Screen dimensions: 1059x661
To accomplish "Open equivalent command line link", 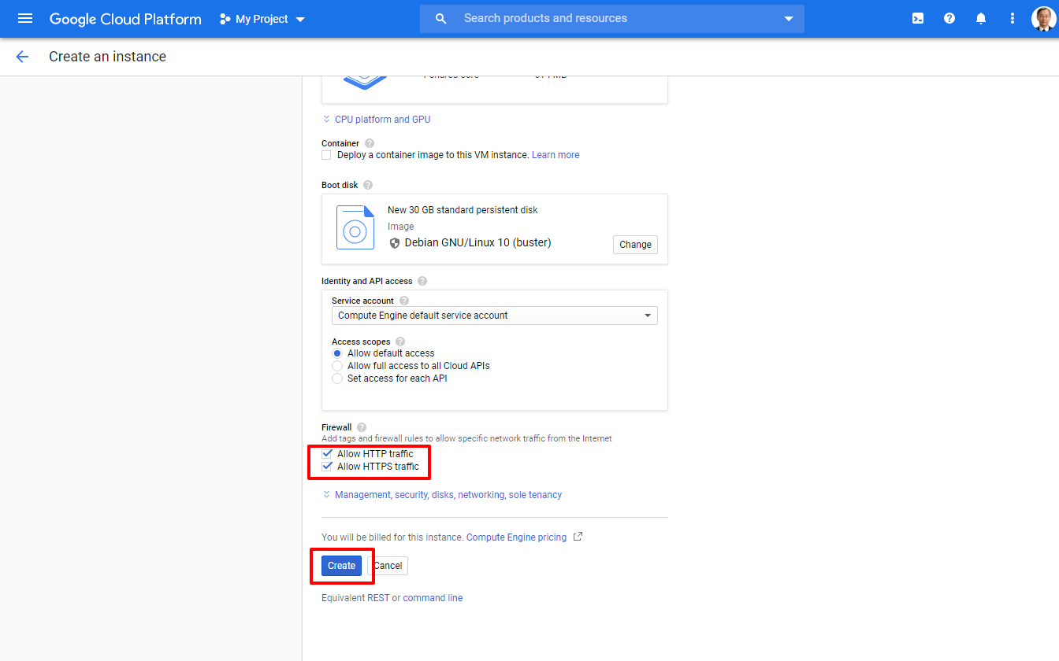I will click(x=433, y=598).
